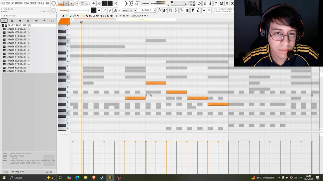Toggle the record button
323x181 pixels.
point(77,4)
